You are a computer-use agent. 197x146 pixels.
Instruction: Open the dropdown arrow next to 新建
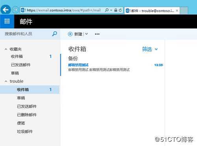click(86, 34)
